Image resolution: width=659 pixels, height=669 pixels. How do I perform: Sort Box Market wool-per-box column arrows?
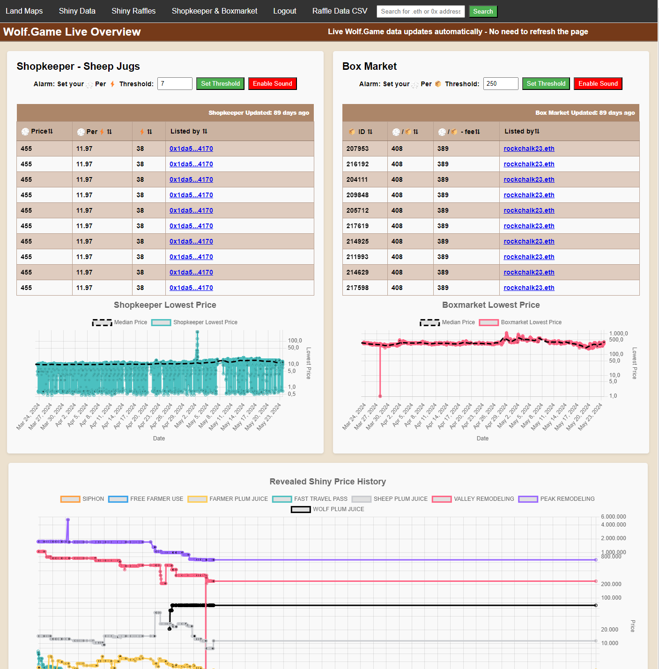tap(416, 132)
